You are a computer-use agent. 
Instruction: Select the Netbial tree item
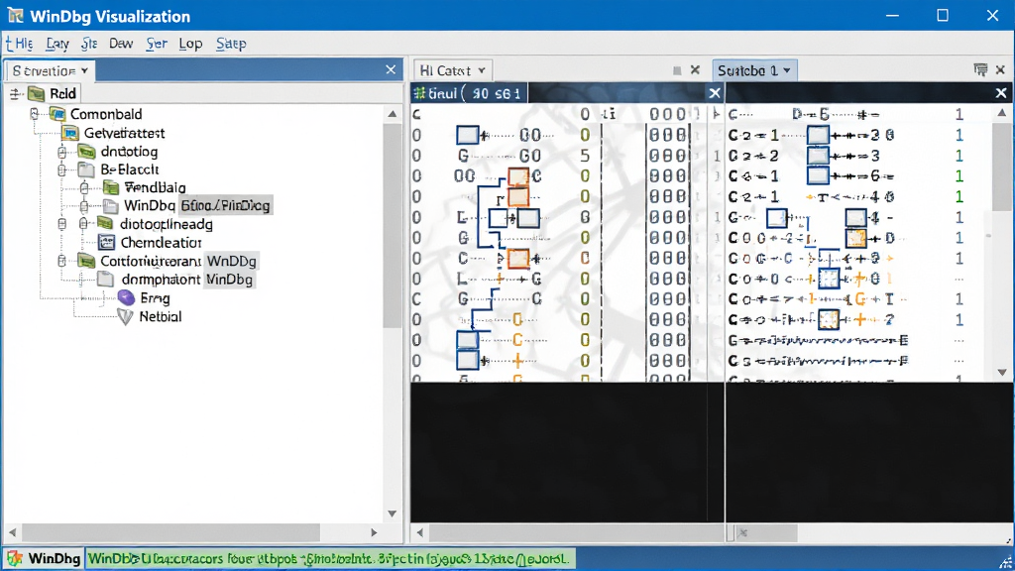[x=161, y=316]
